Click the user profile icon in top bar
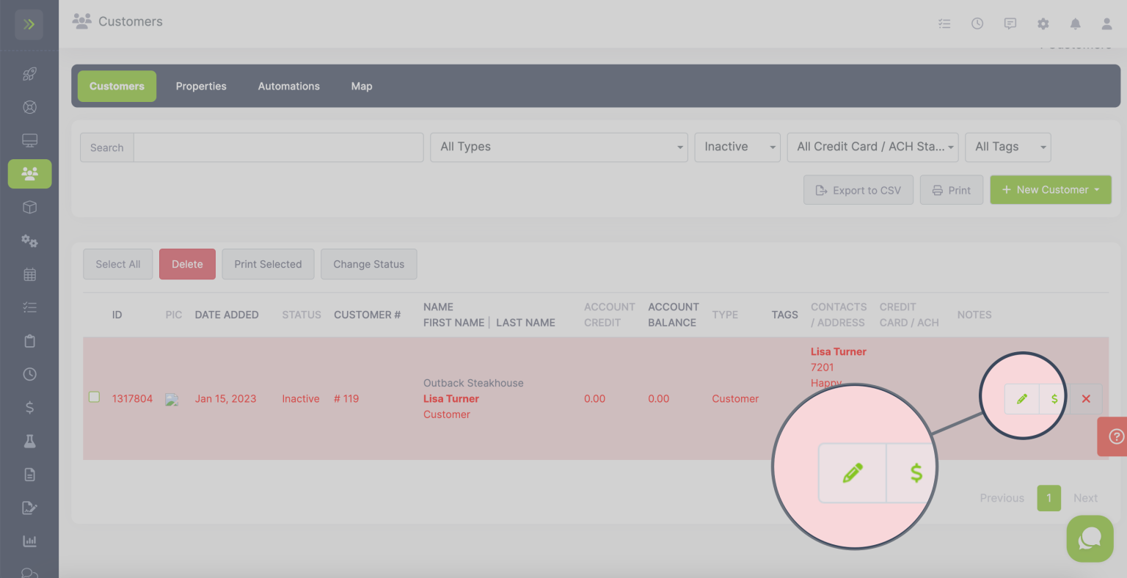This screenshot has height=578, width=1127. pyautogui.click(x=1106, y=23)
